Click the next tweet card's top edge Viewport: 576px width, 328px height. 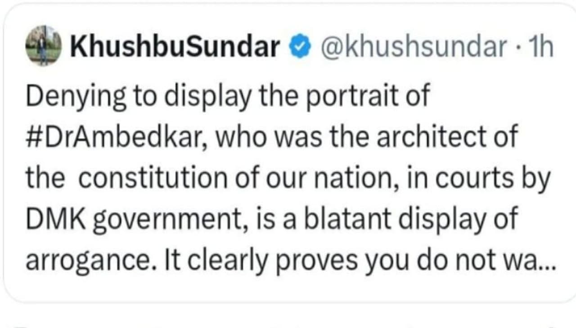click(288, 325)
